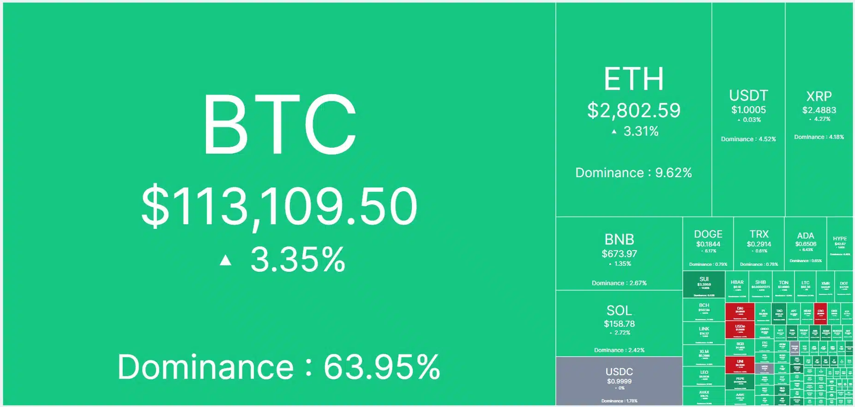Screen dimensions: 855x407
Task: Select the red DAI tile
Action: click(740, 312)
